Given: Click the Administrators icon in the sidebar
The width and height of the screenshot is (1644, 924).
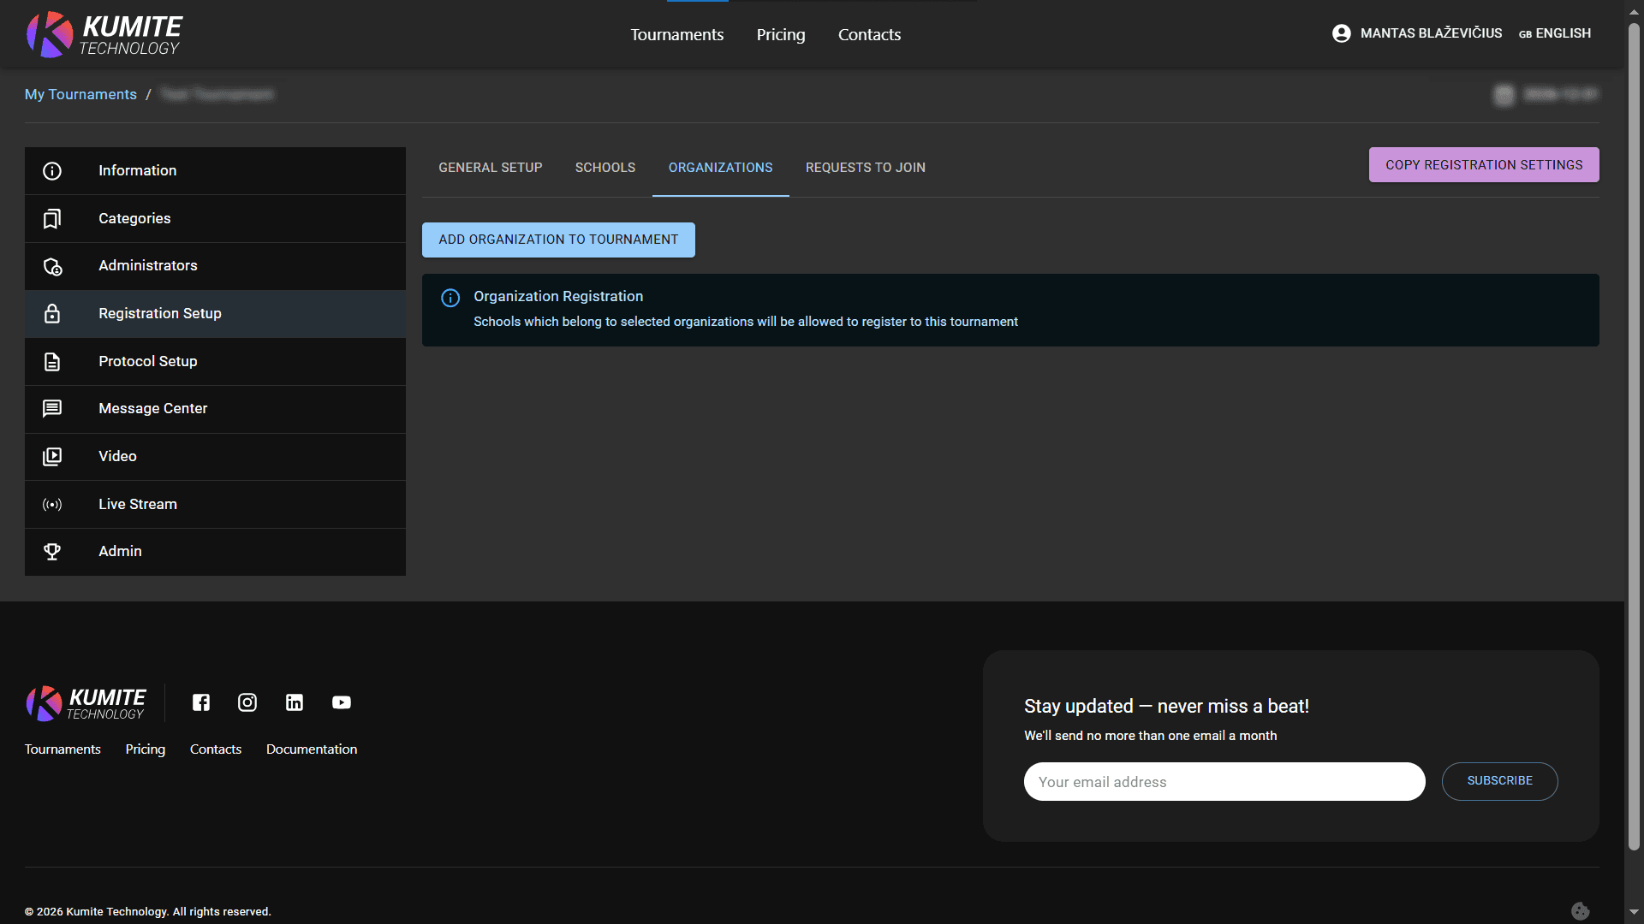Looking at the screenshot, I should tap(52, 266).
